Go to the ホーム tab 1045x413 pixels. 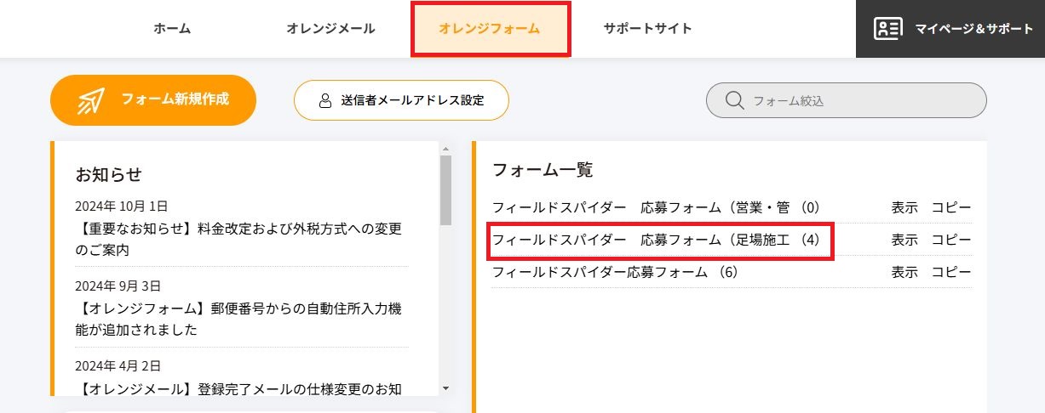click(x=172, y=28)
